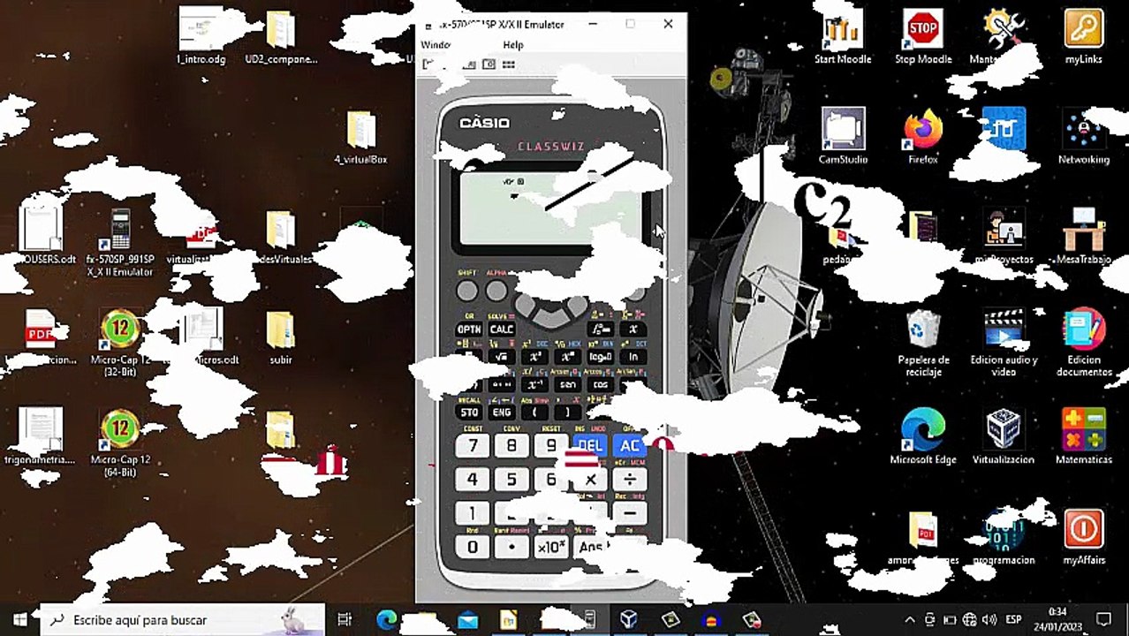Image resolution: width=1129 pixels, height=636 pixels.
Task: Click the screen capture toolbar icon in emulator
Action: (489, 64)
